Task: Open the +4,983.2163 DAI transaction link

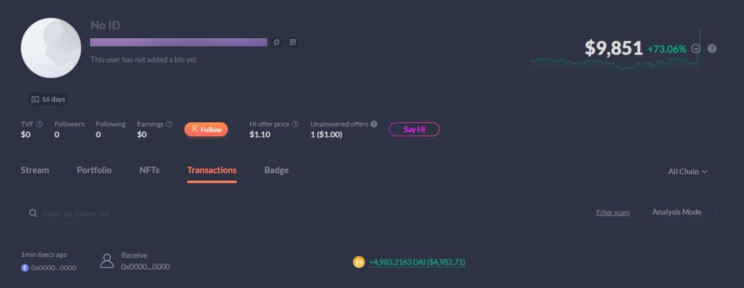Action: tap(417, 263)
